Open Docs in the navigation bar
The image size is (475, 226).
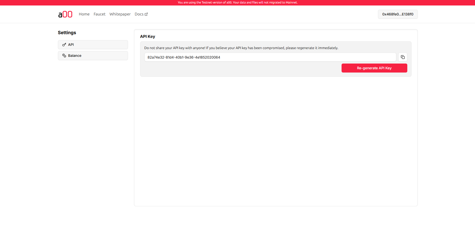pyautogui.click(x=139, y=14)
